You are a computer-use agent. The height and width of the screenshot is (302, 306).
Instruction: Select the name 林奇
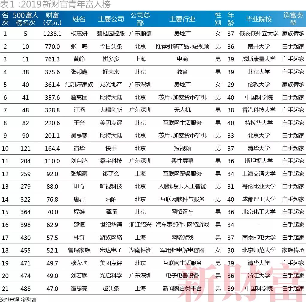pyautogui.click(x=79, y=237)
